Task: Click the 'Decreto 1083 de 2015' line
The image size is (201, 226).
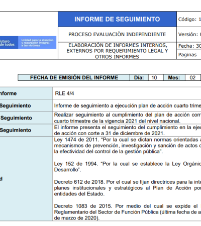Action: pyautogui.click(x=128, y=206)
